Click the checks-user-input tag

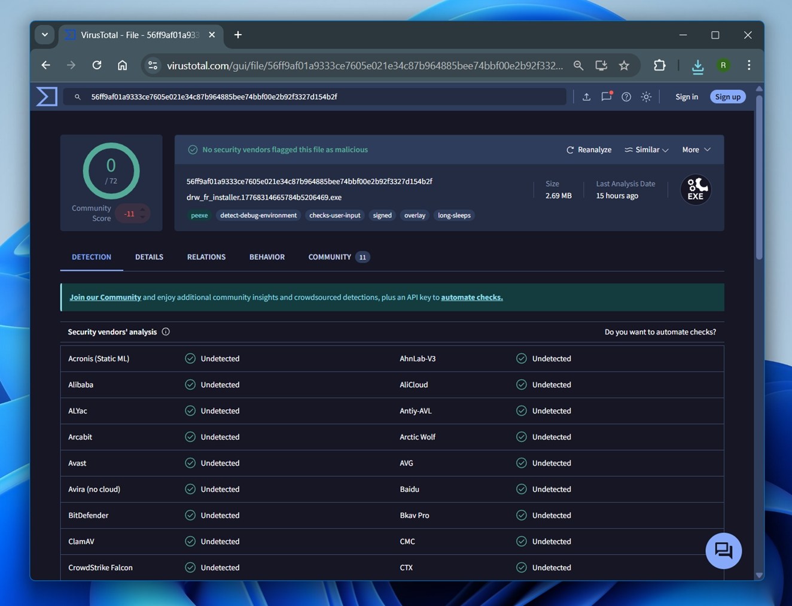(x=335, y=215)
